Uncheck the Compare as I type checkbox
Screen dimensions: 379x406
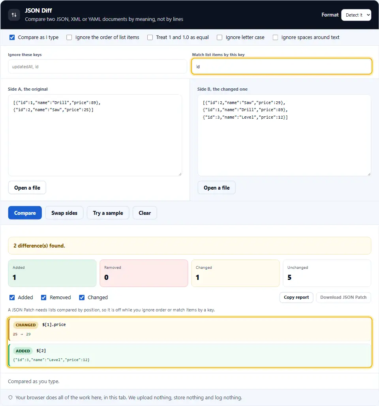coord(12,37)
